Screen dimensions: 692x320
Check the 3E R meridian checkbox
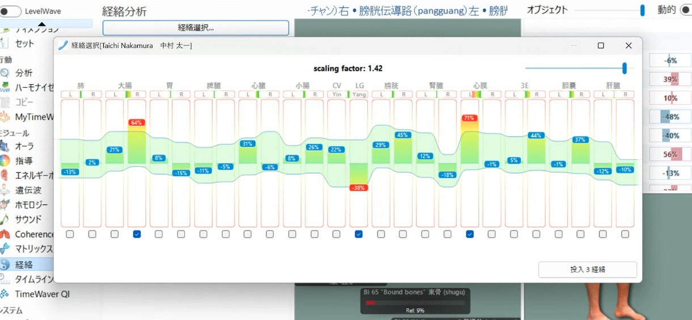536,234
